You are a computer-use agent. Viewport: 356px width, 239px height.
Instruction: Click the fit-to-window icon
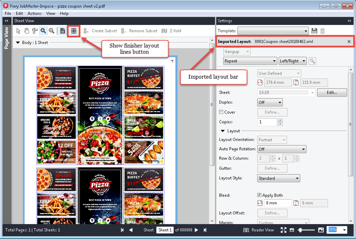click(x=284, y=230)
